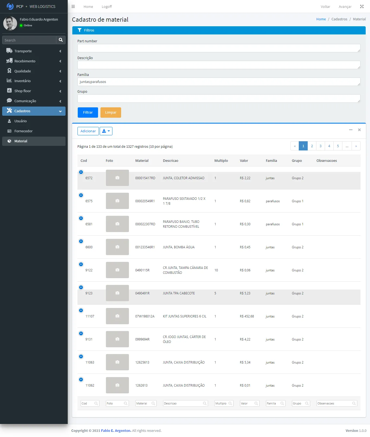Click photo placeholder of material 000020549R1
This screenshot has width=370, height=437.
pos(117,201)
